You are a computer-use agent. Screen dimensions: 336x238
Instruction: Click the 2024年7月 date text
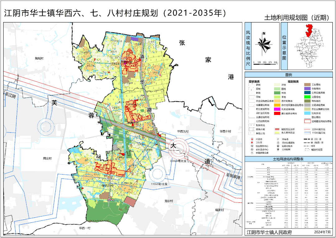(x=323, y=232)
